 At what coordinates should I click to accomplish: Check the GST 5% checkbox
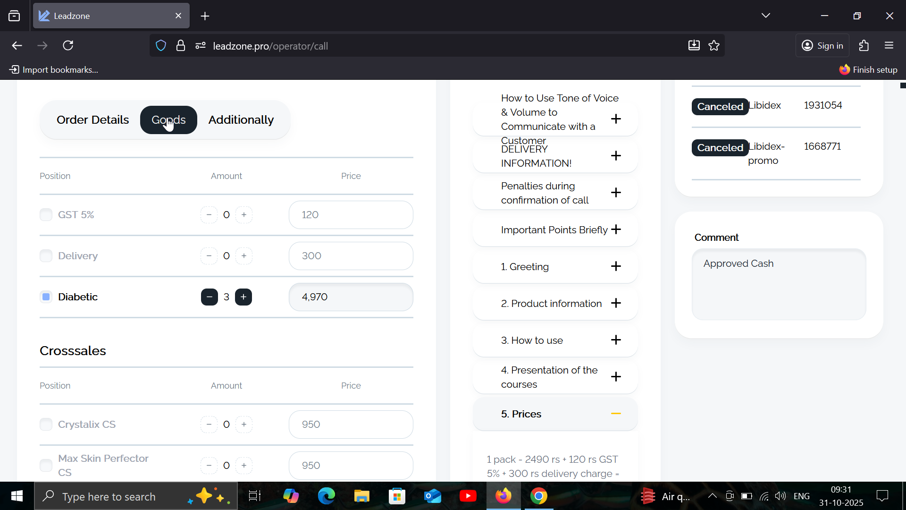(46, 215)
